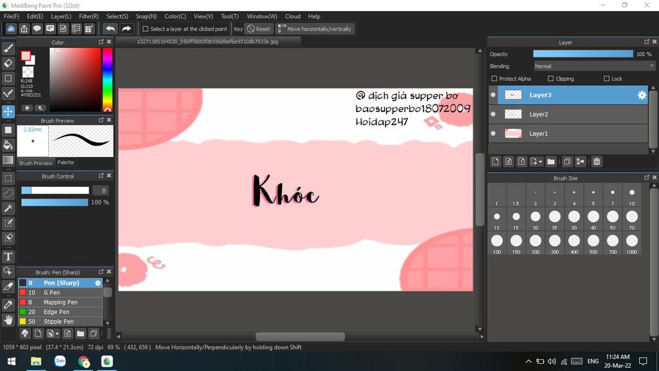Open the cloud save icon in the toolbar

11,28
